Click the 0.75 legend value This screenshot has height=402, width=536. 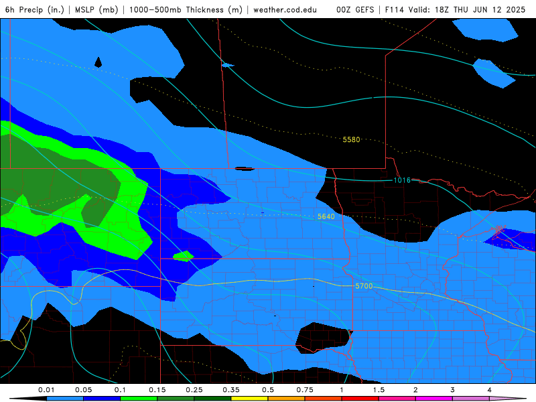tap(305, 390)
